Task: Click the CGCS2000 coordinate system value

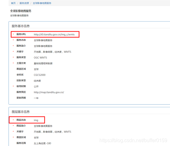Action: pyautogui.click(x=40, y=75)
